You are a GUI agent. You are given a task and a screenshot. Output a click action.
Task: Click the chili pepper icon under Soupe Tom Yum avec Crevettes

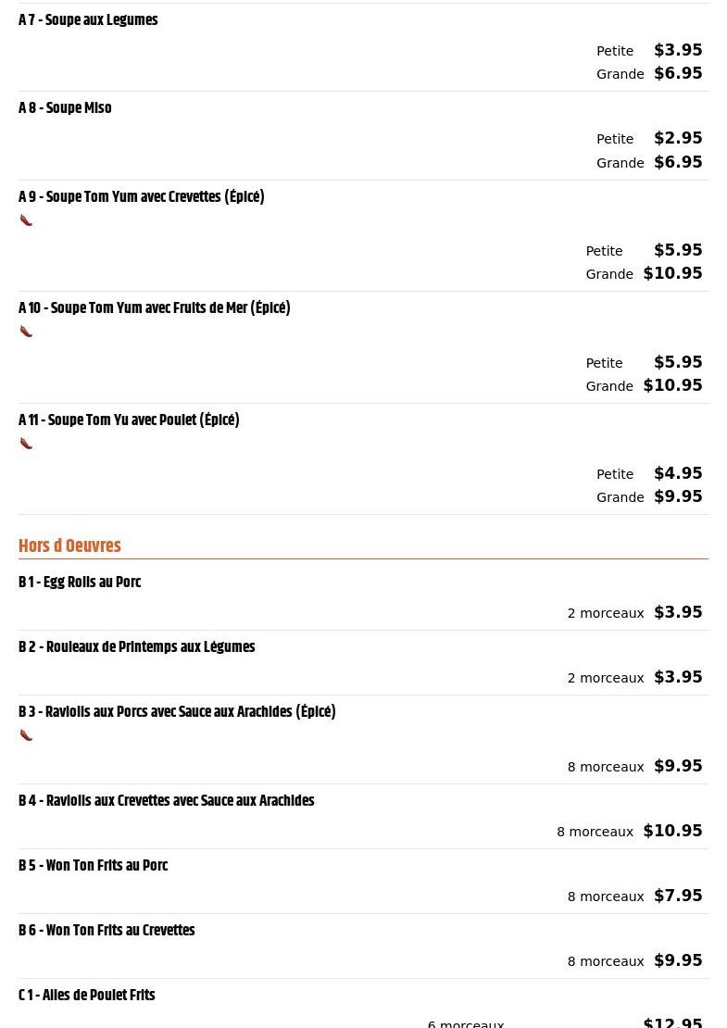[x=26, y=220]
